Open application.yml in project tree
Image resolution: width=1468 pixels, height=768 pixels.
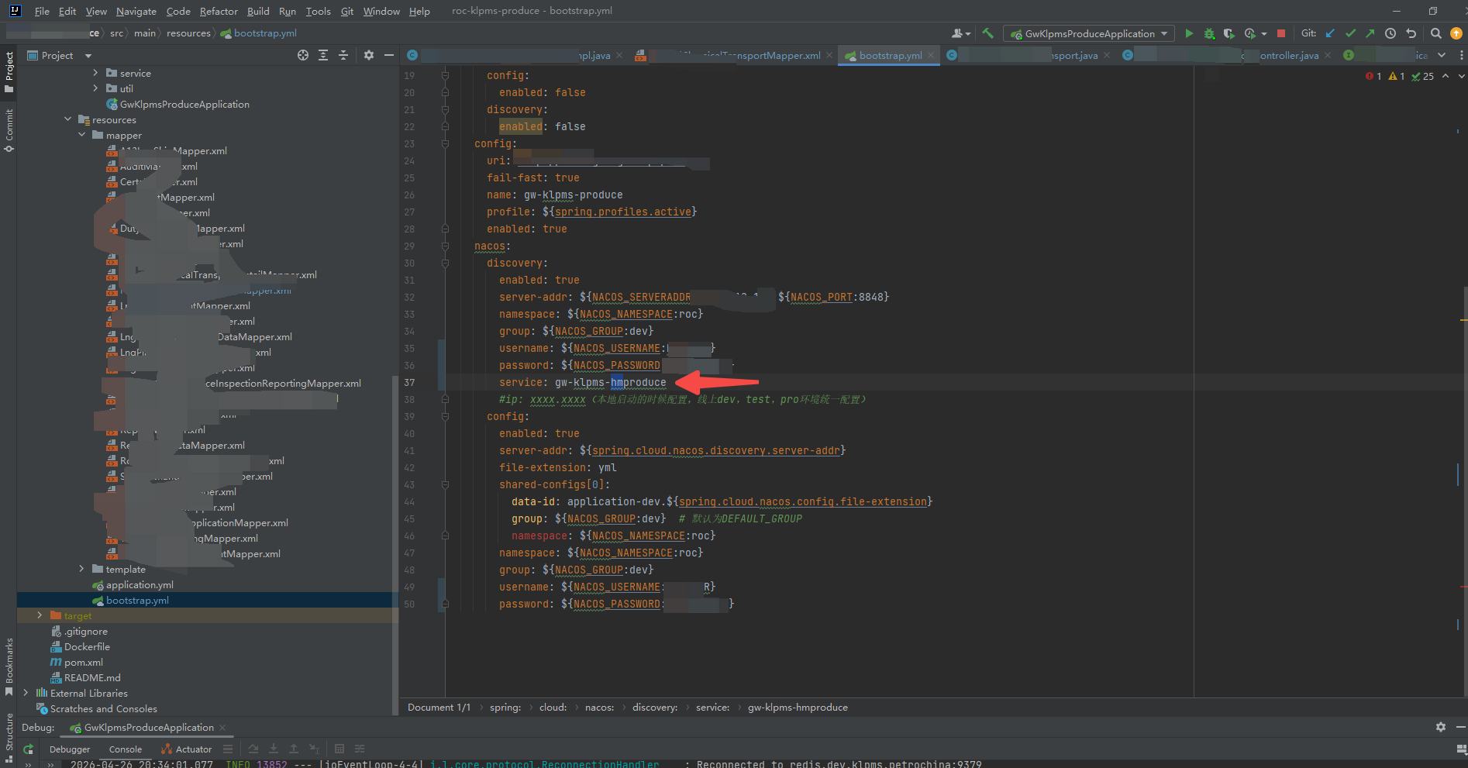[x=140, y=584]
